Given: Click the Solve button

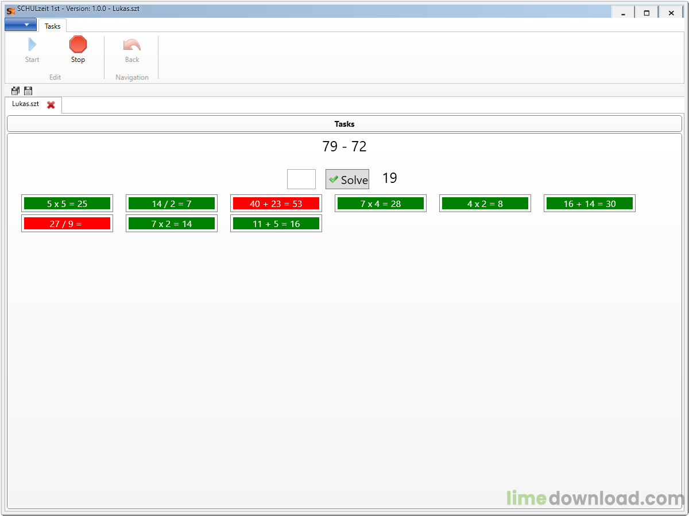Looking at the screenshot, I should coord(347,179).
